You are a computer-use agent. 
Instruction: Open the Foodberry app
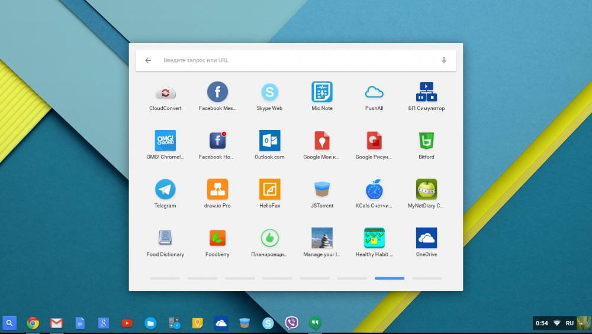click(217, 238)
